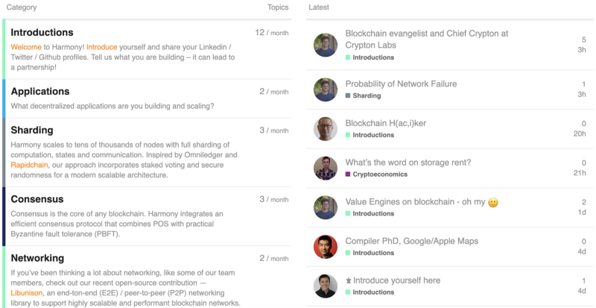Open the Consensus category
The image size is (596, 308).
click(37, 199)
